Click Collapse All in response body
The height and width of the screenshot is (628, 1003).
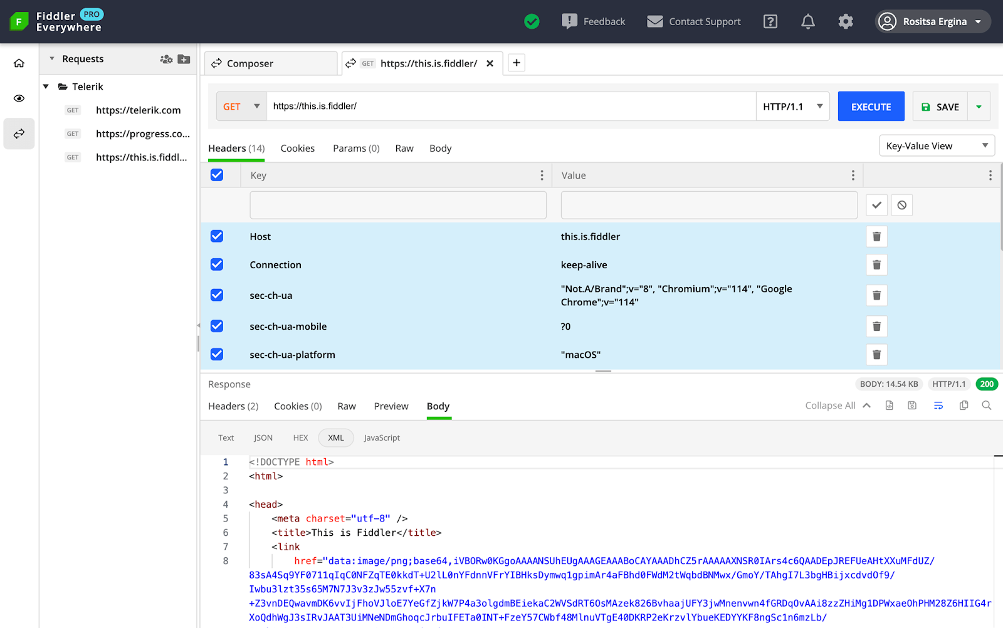click(x=838, y=406)
